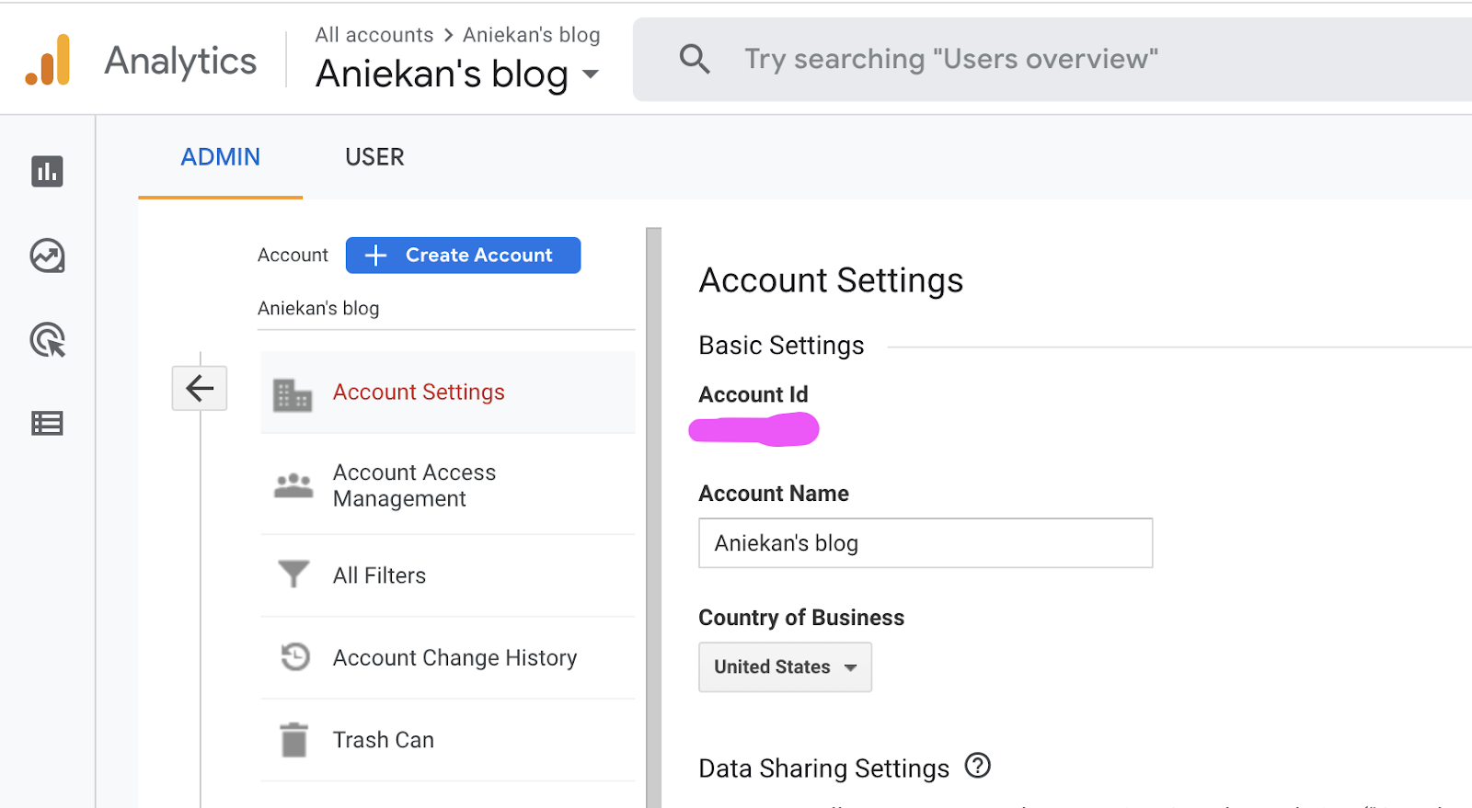Viewport: 1472px width, 808px height.
Task: Switch to the USER tab
Action: tap(374, 157)
